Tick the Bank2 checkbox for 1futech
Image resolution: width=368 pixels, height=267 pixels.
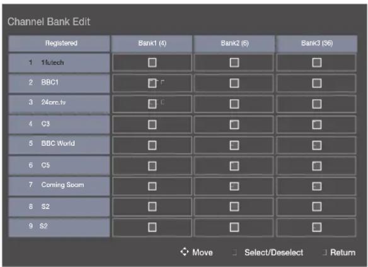[x=234, y=62]
